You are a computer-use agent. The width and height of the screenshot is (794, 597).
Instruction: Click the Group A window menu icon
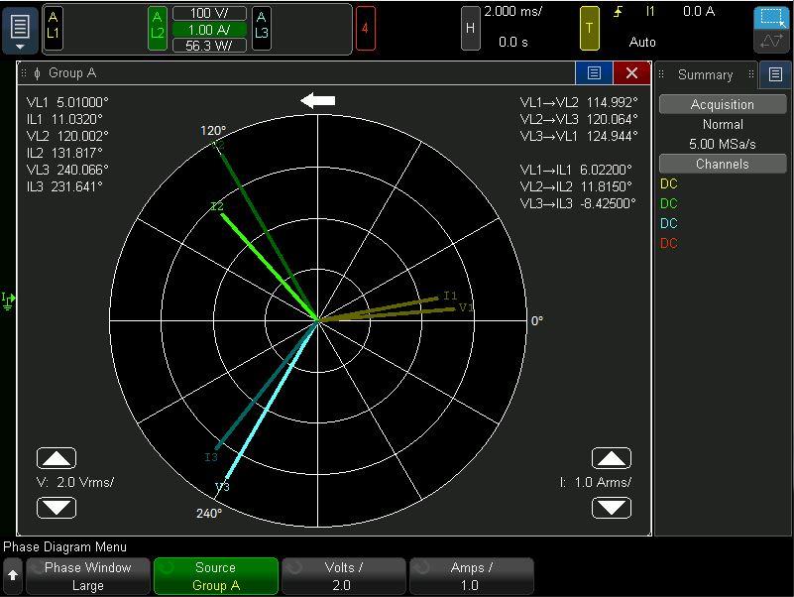click(594, 72)
